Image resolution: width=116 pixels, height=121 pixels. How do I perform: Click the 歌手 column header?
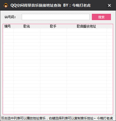pos(53,26)
